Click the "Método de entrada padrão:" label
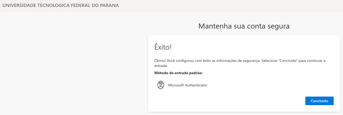Screen dimensions: 343x115 pos(179,73)
